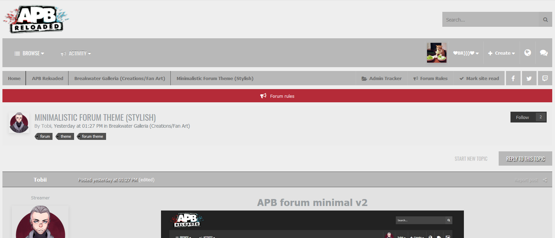
Task: Select the Minimalistic Forum Theme breadcrumb
Action: pyautogui.click(x=215, y=78)
